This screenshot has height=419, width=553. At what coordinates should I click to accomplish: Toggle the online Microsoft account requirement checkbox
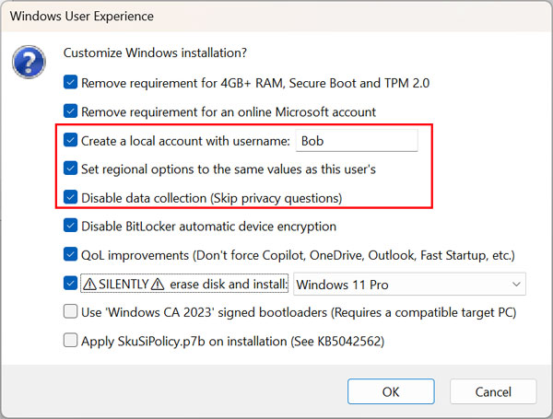pos(71,111)
